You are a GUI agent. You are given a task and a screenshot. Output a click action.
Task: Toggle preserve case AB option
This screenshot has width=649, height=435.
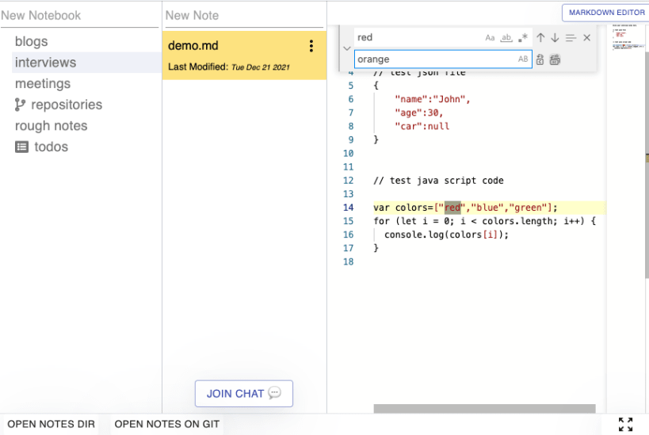pos(523,59)
